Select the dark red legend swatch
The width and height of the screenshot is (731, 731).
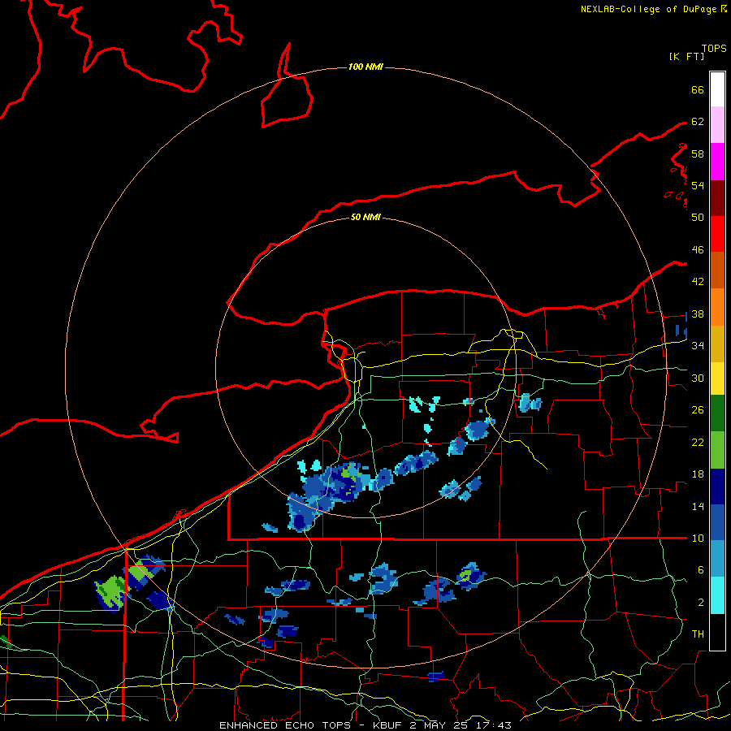717,197
